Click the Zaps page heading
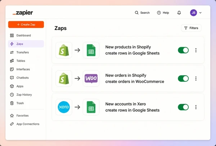Viewport: 216px width, 146px height. 60,28
